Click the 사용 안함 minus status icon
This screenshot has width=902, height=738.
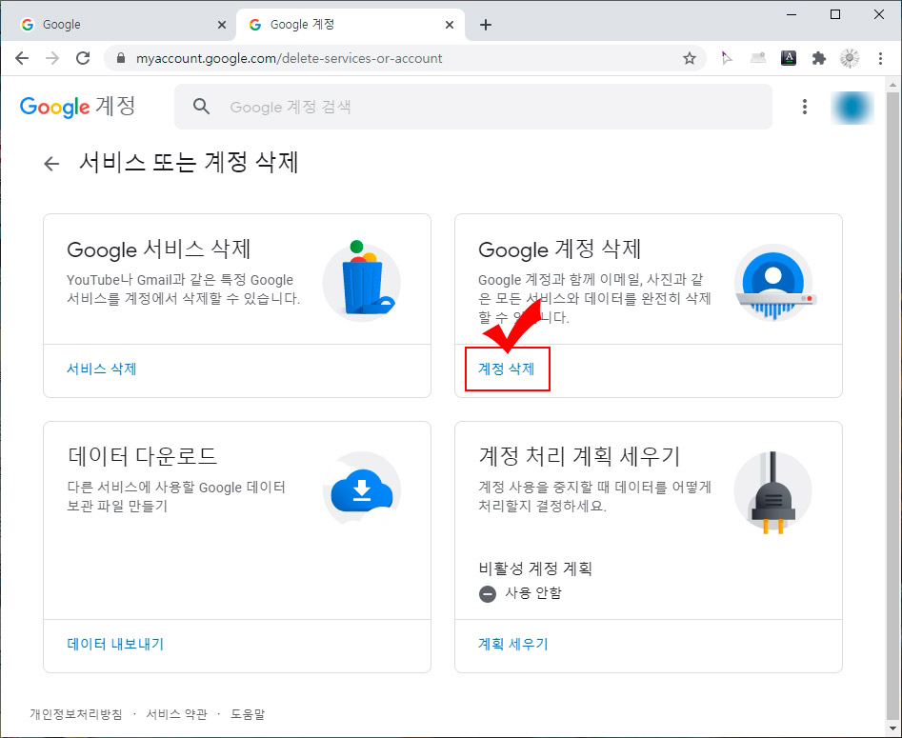coord(488,593)
